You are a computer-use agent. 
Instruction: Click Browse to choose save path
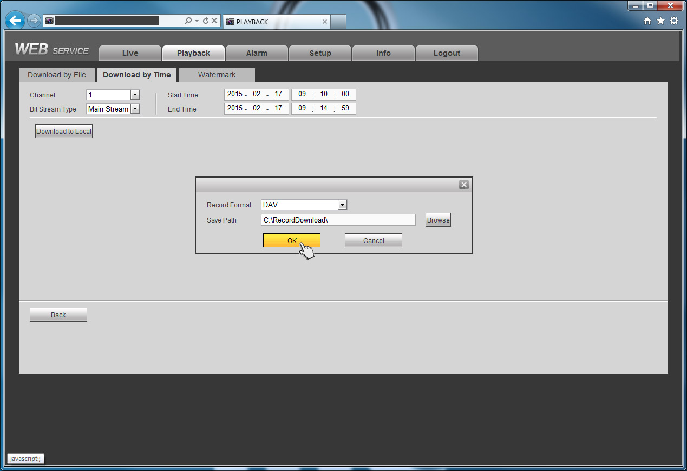click(438, 220)
